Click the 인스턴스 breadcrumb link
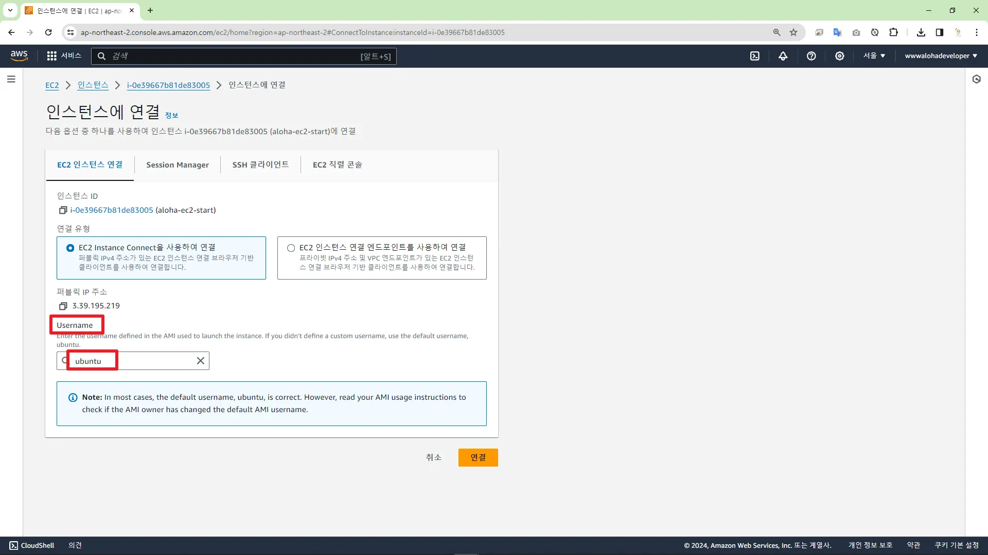 [93, 85]
